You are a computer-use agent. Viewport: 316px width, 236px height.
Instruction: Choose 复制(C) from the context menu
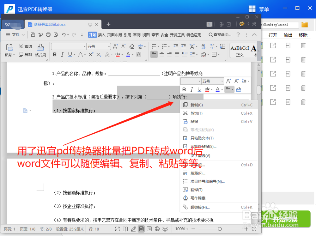click(x=219, y=105)
